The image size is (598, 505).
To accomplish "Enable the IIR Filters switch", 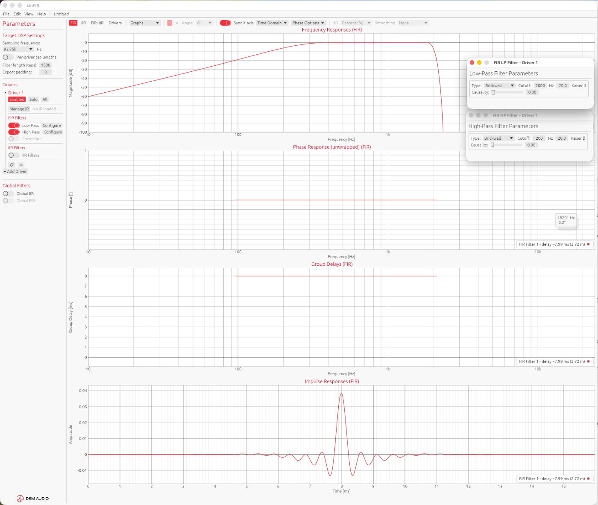I will 14,155.
